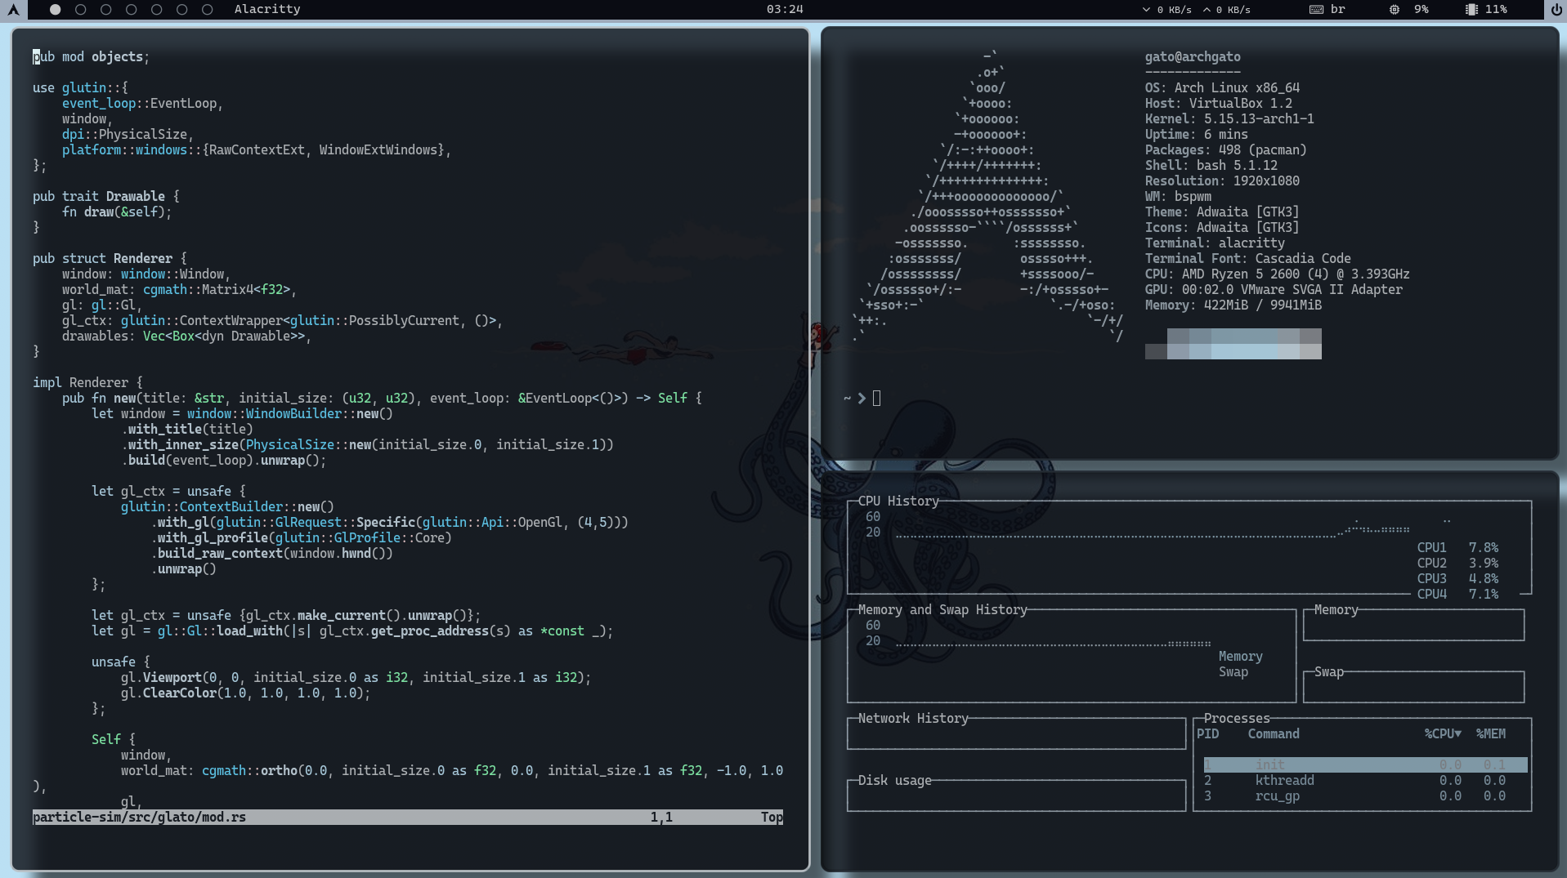Click the 11% battery percentage text

[1496, 9]
